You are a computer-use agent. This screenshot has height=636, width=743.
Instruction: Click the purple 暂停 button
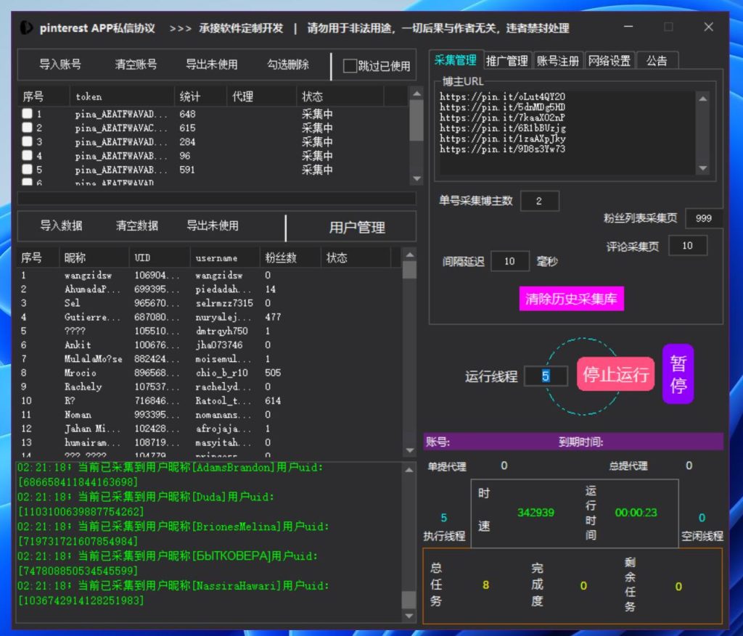[x=677, y=373]
